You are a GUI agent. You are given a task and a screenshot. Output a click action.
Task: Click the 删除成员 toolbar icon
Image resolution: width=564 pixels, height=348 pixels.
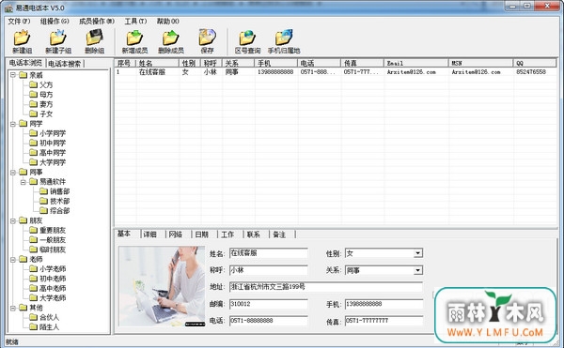pyautogui.click(x=171, y=41)
